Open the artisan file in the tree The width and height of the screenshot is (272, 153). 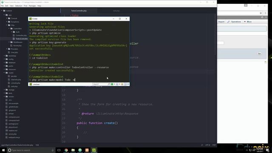[x=11, y=113]
